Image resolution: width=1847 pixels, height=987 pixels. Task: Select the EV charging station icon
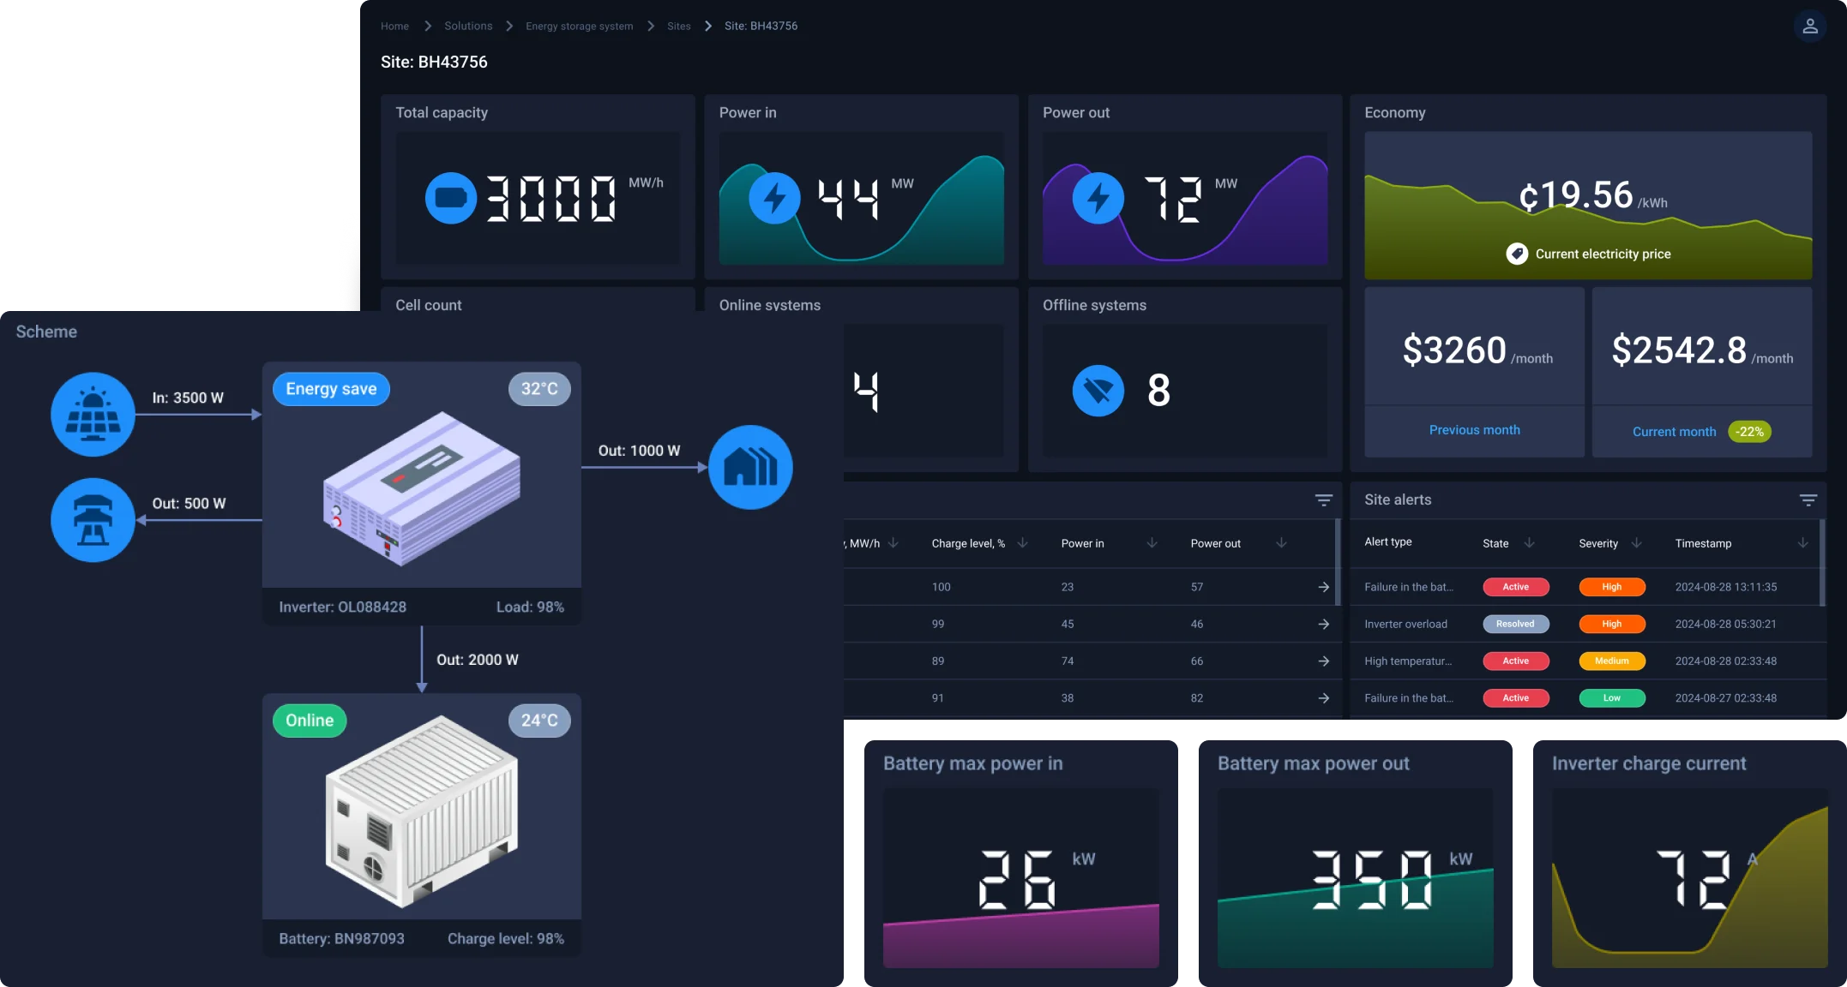93,520
